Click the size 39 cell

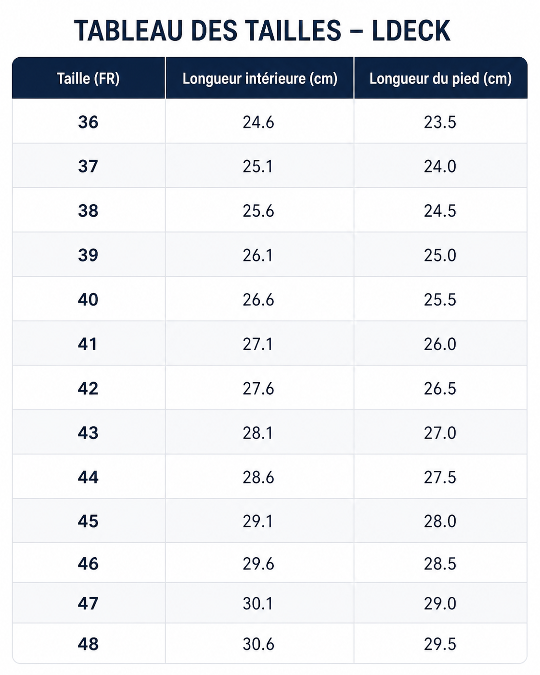(x=88, y=255)
